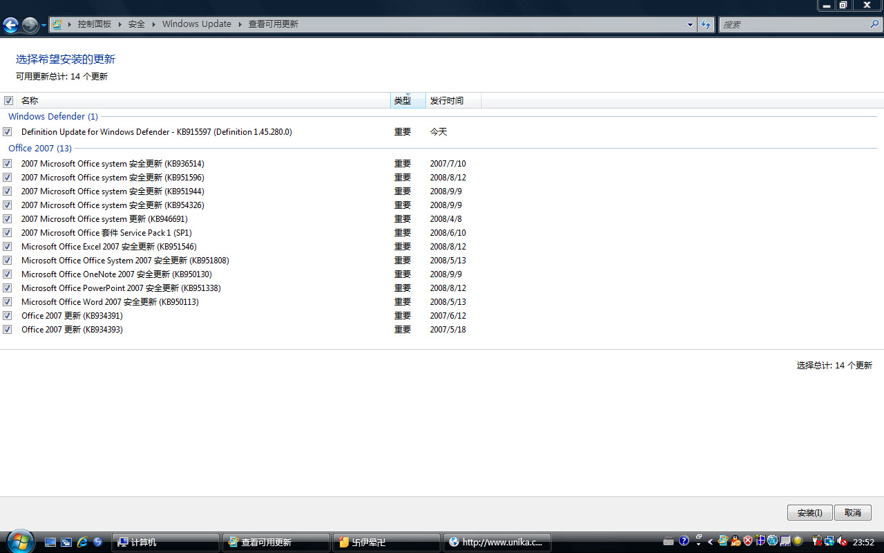The height and width of the screenshot is (553, 884).
Task: Navigate to 安全 in breadcrumb
Action: click(137, 24)
